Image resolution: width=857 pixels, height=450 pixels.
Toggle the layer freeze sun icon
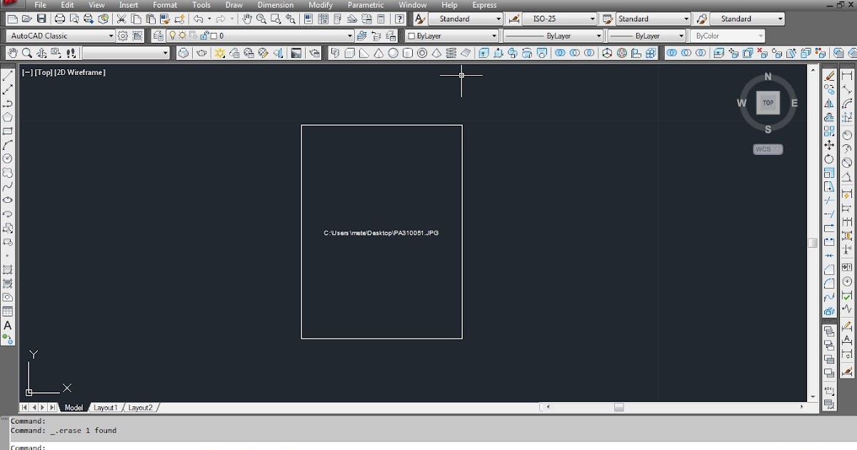coord(183,35)
